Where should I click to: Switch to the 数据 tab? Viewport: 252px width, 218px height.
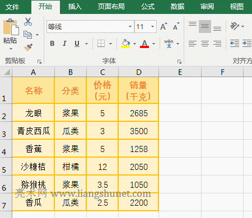pyautogui.click(x=178, y=7)
